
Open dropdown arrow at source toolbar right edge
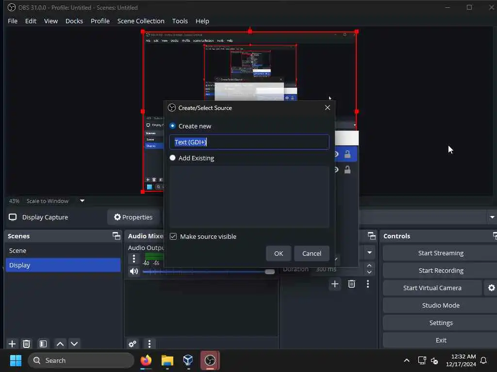[492, 217]
